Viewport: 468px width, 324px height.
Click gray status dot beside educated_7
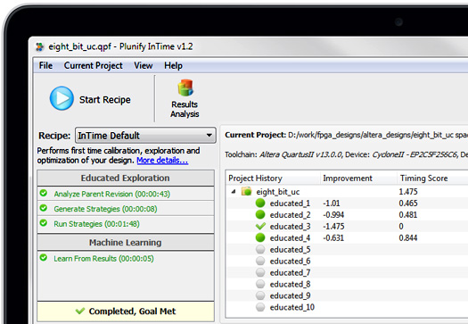[x=260, y=272]
